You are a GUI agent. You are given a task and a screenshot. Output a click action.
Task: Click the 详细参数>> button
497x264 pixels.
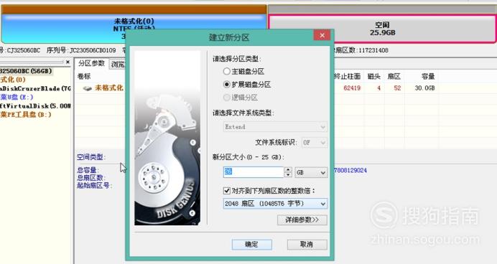coord(302,220)
